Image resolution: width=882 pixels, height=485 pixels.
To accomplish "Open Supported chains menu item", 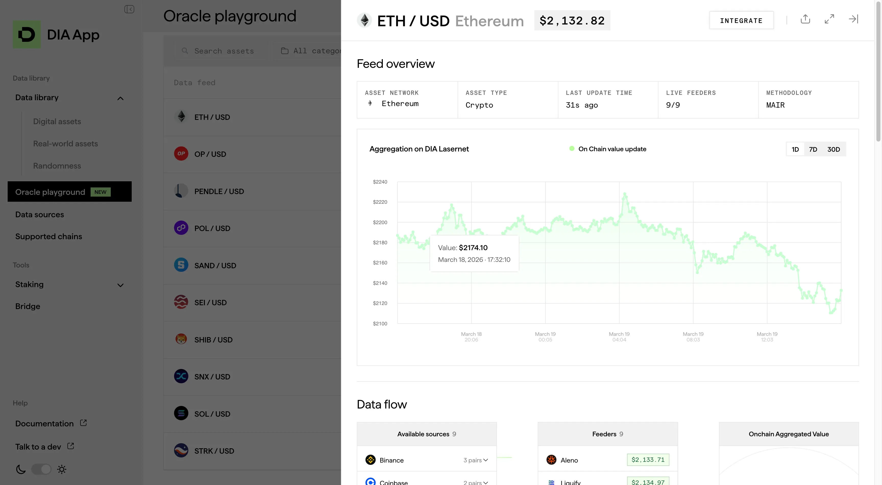I will click(x=49, y=236).
